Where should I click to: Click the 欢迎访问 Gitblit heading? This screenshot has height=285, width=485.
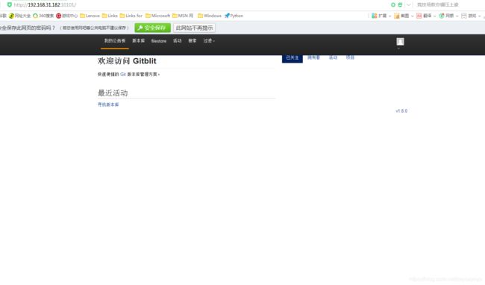[127, 61]
